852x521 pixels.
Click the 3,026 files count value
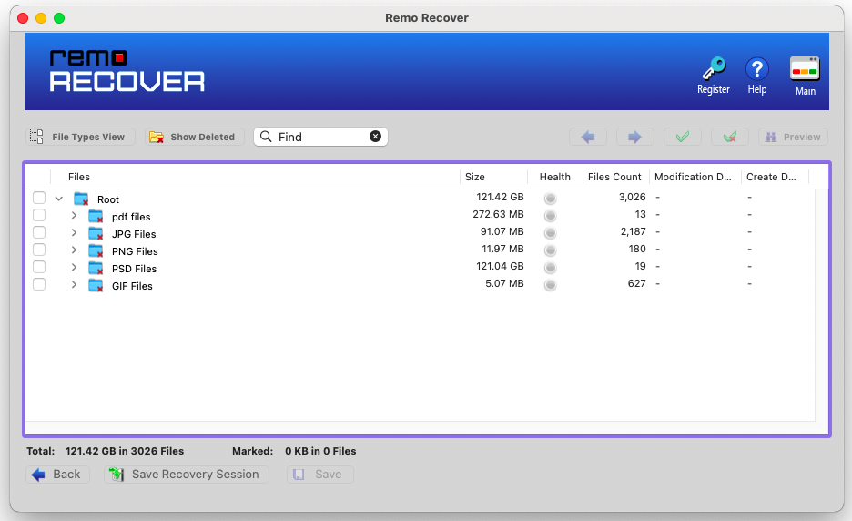pos(632,197)
